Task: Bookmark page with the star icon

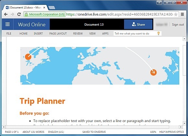Action: click(x=176, y=14)
